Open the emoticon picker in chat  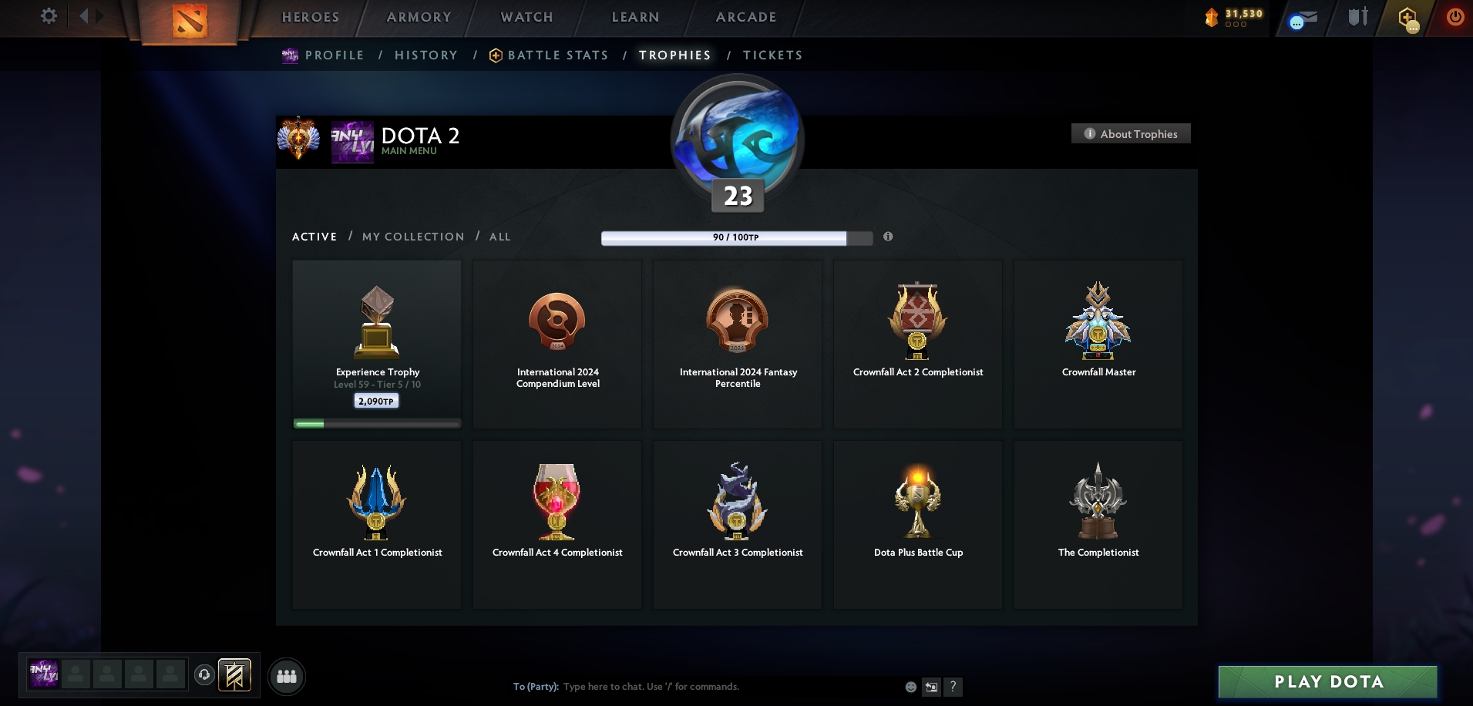(910, 687)
